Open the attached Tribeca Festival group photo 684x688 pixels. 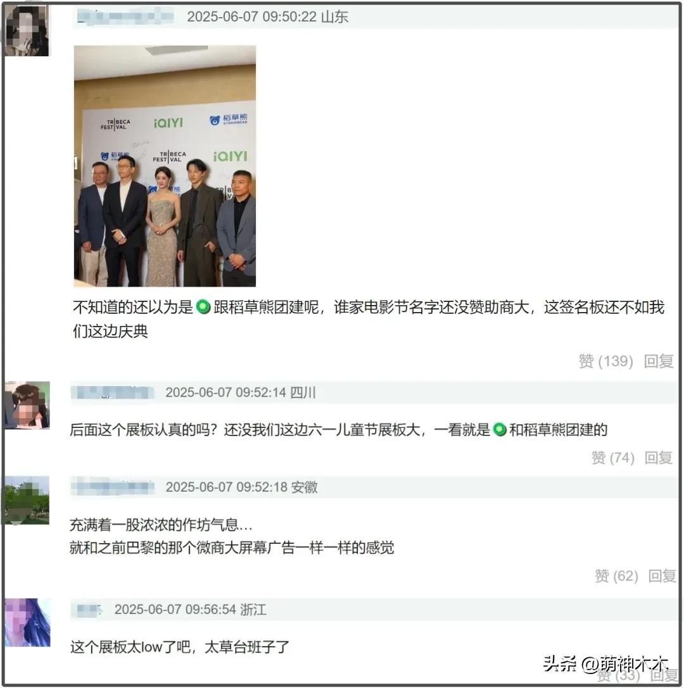[165, 166]
